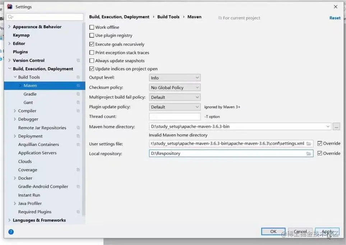
Task: Click Build Tools in the breadcrumb
Action: (169, 17)
